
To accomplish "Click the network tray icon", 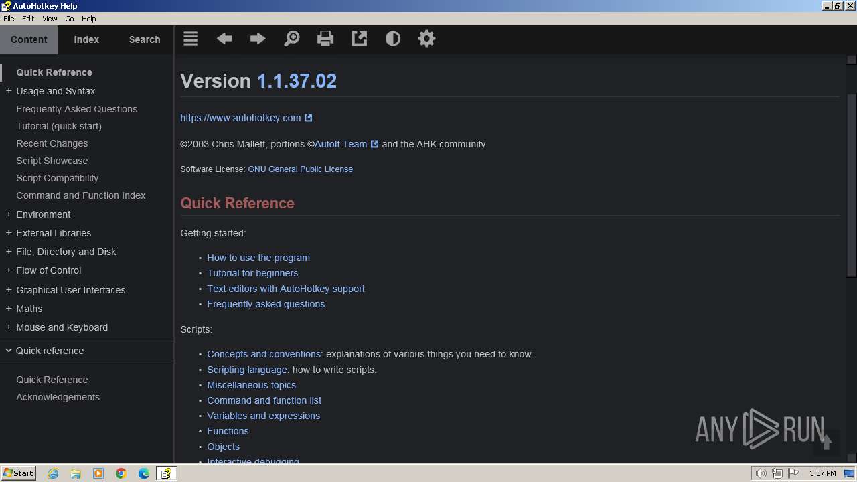I will [x=777, y=473].
